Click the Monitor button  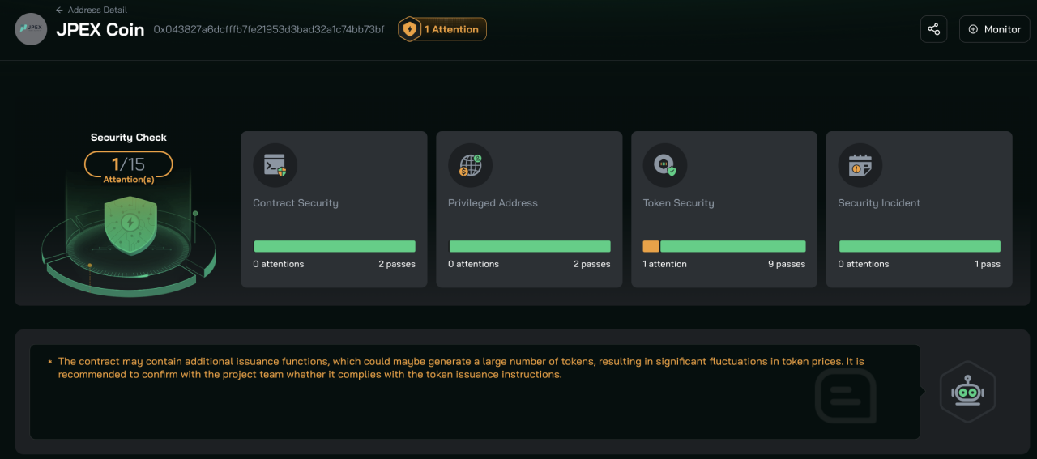(x=994, y=29)
